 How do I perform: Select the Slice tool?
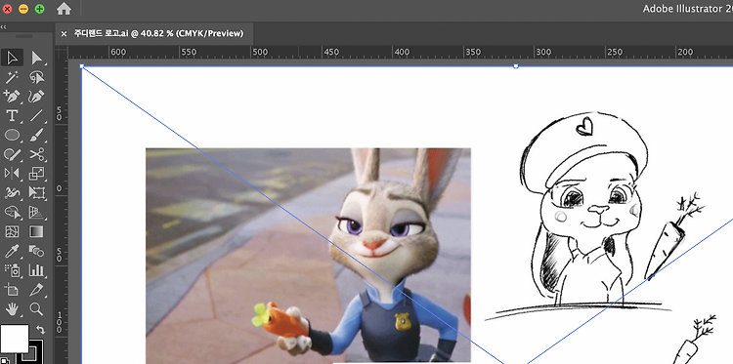point(36,290)
